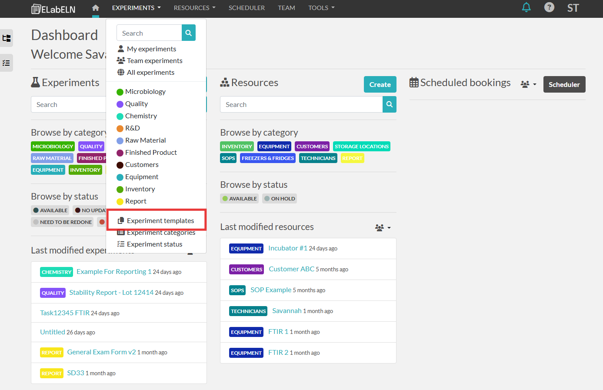The width and height of the screenshot is (603, 390).
Task: Select the Microbiology green category dot
Action: click(x=120, y=92)
